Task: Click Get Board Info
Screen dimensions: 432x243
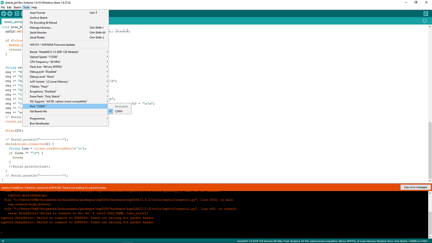Action: (38, 111)
